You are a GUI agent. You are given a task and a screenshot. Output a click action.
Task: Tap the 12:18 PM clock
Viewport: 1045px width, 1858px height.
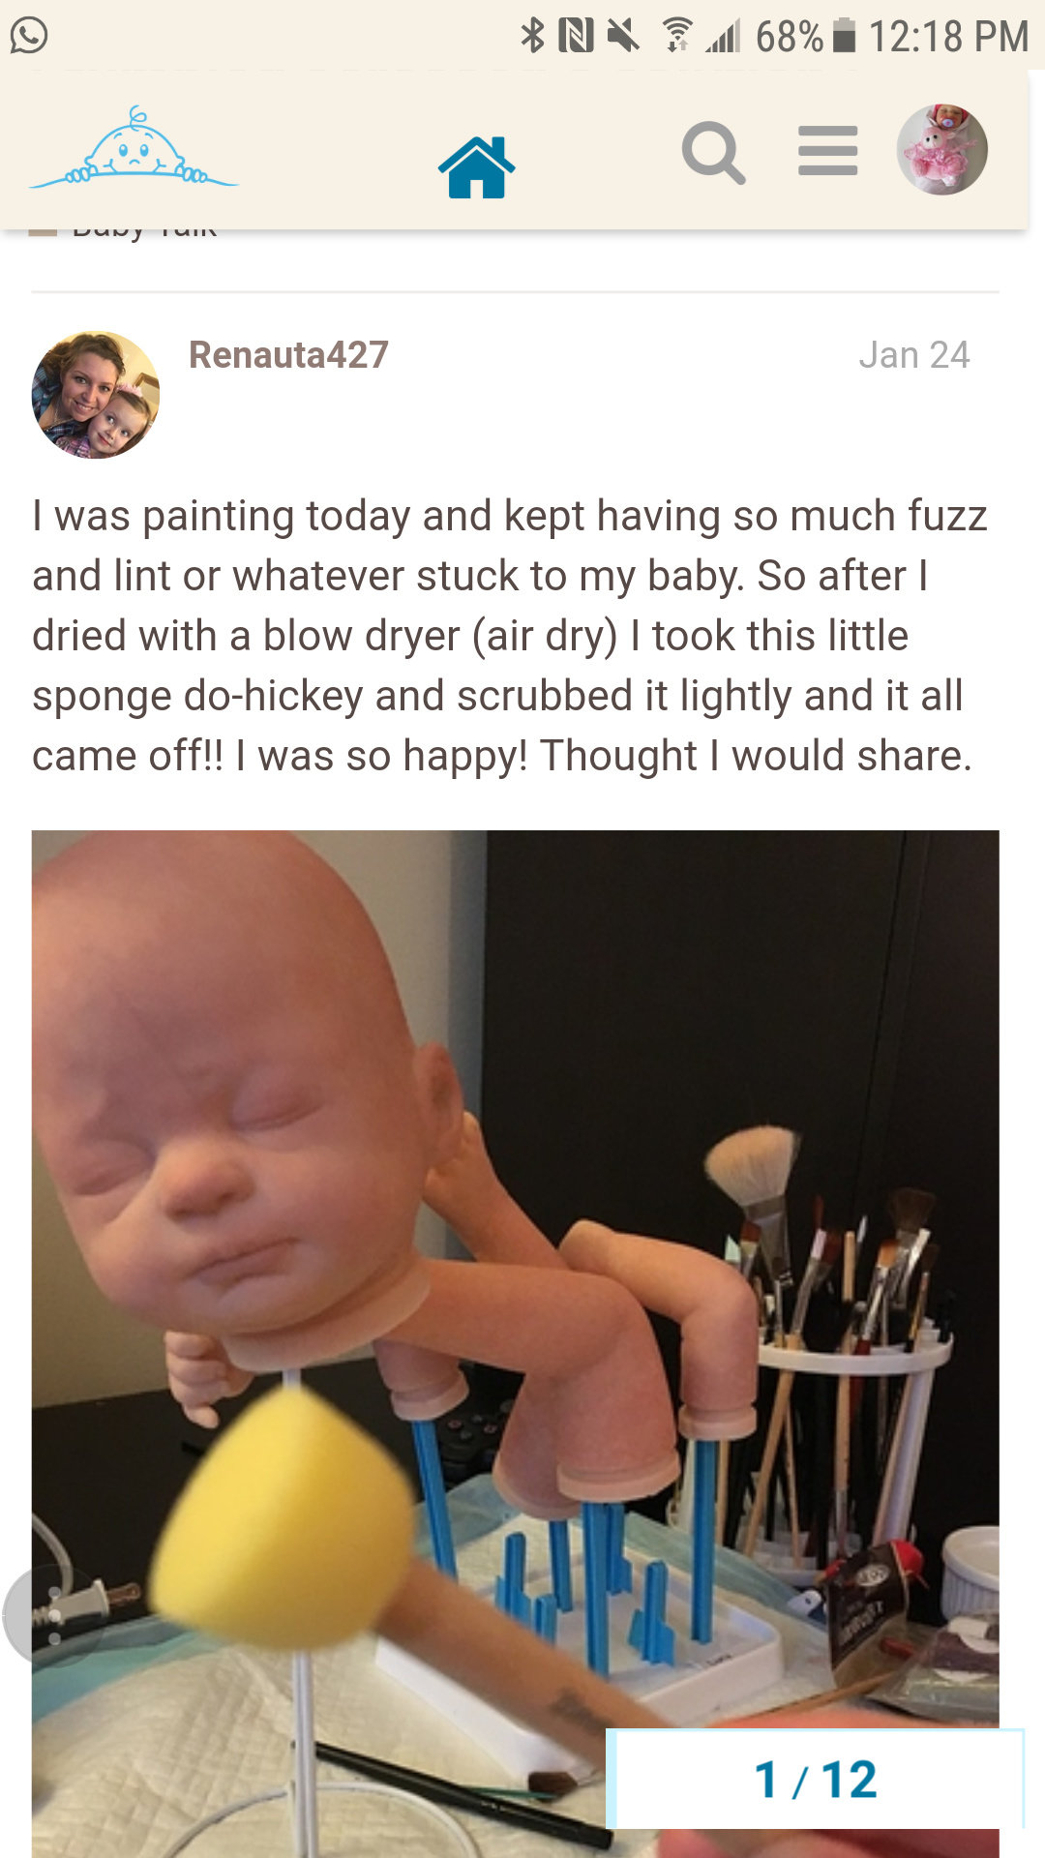click(948, 37)
